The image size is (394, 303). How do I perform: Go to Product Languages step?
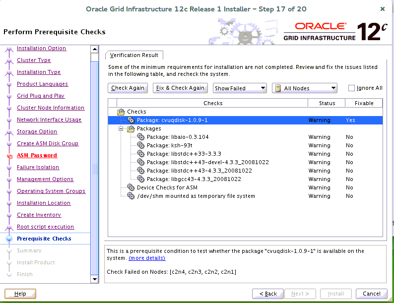click(x=43, y=84)
